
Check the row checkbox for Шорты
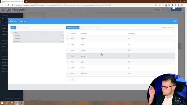(68, 56)
